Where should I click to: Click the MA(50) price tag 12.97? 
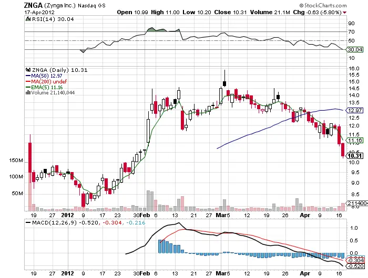click(x=355, y=111)
